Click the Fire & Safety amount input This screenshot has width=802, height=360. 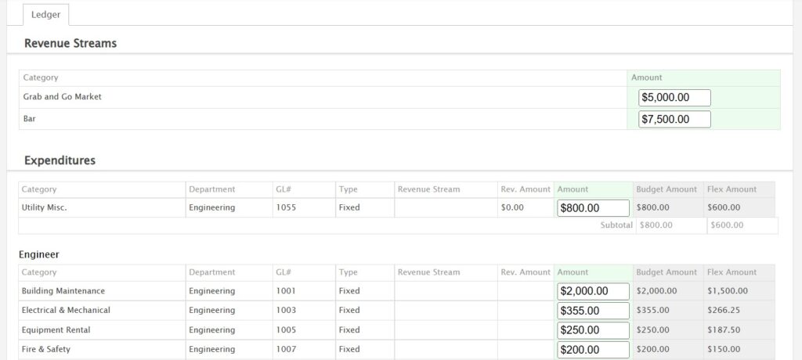point(593,350)
